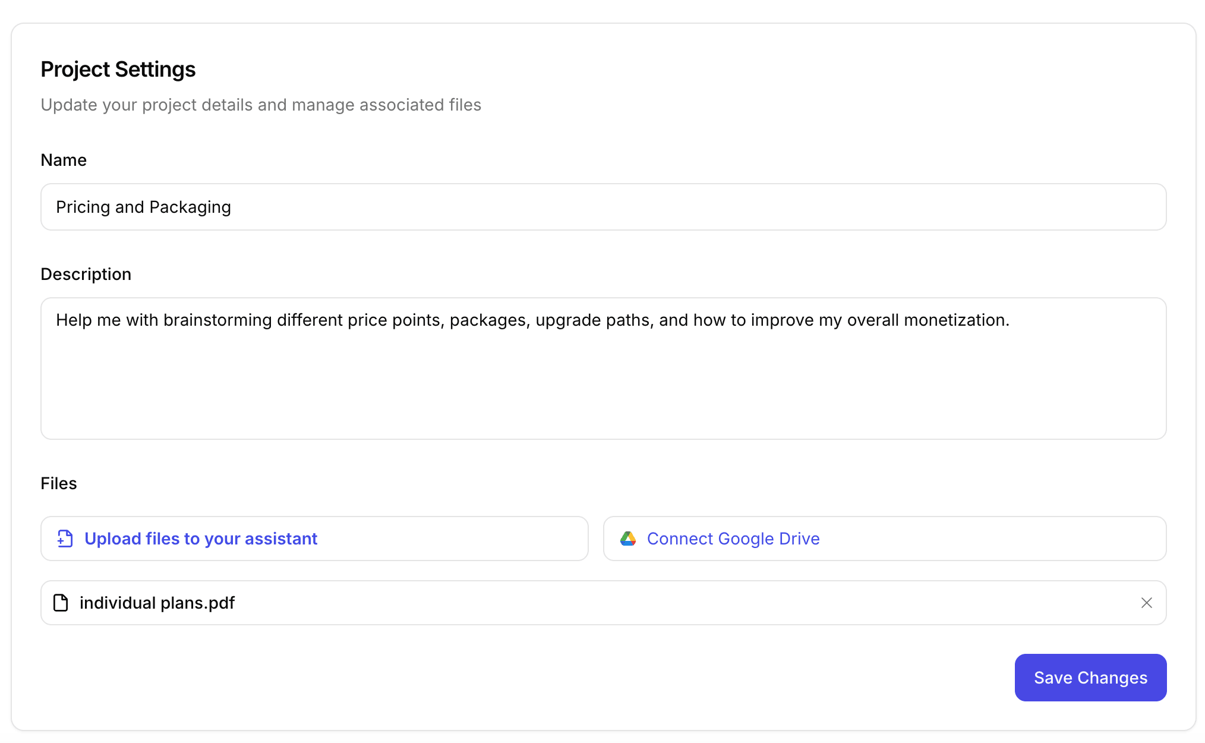Click the upload file icon
The image size is (1205, 743).
click(65, 539)
